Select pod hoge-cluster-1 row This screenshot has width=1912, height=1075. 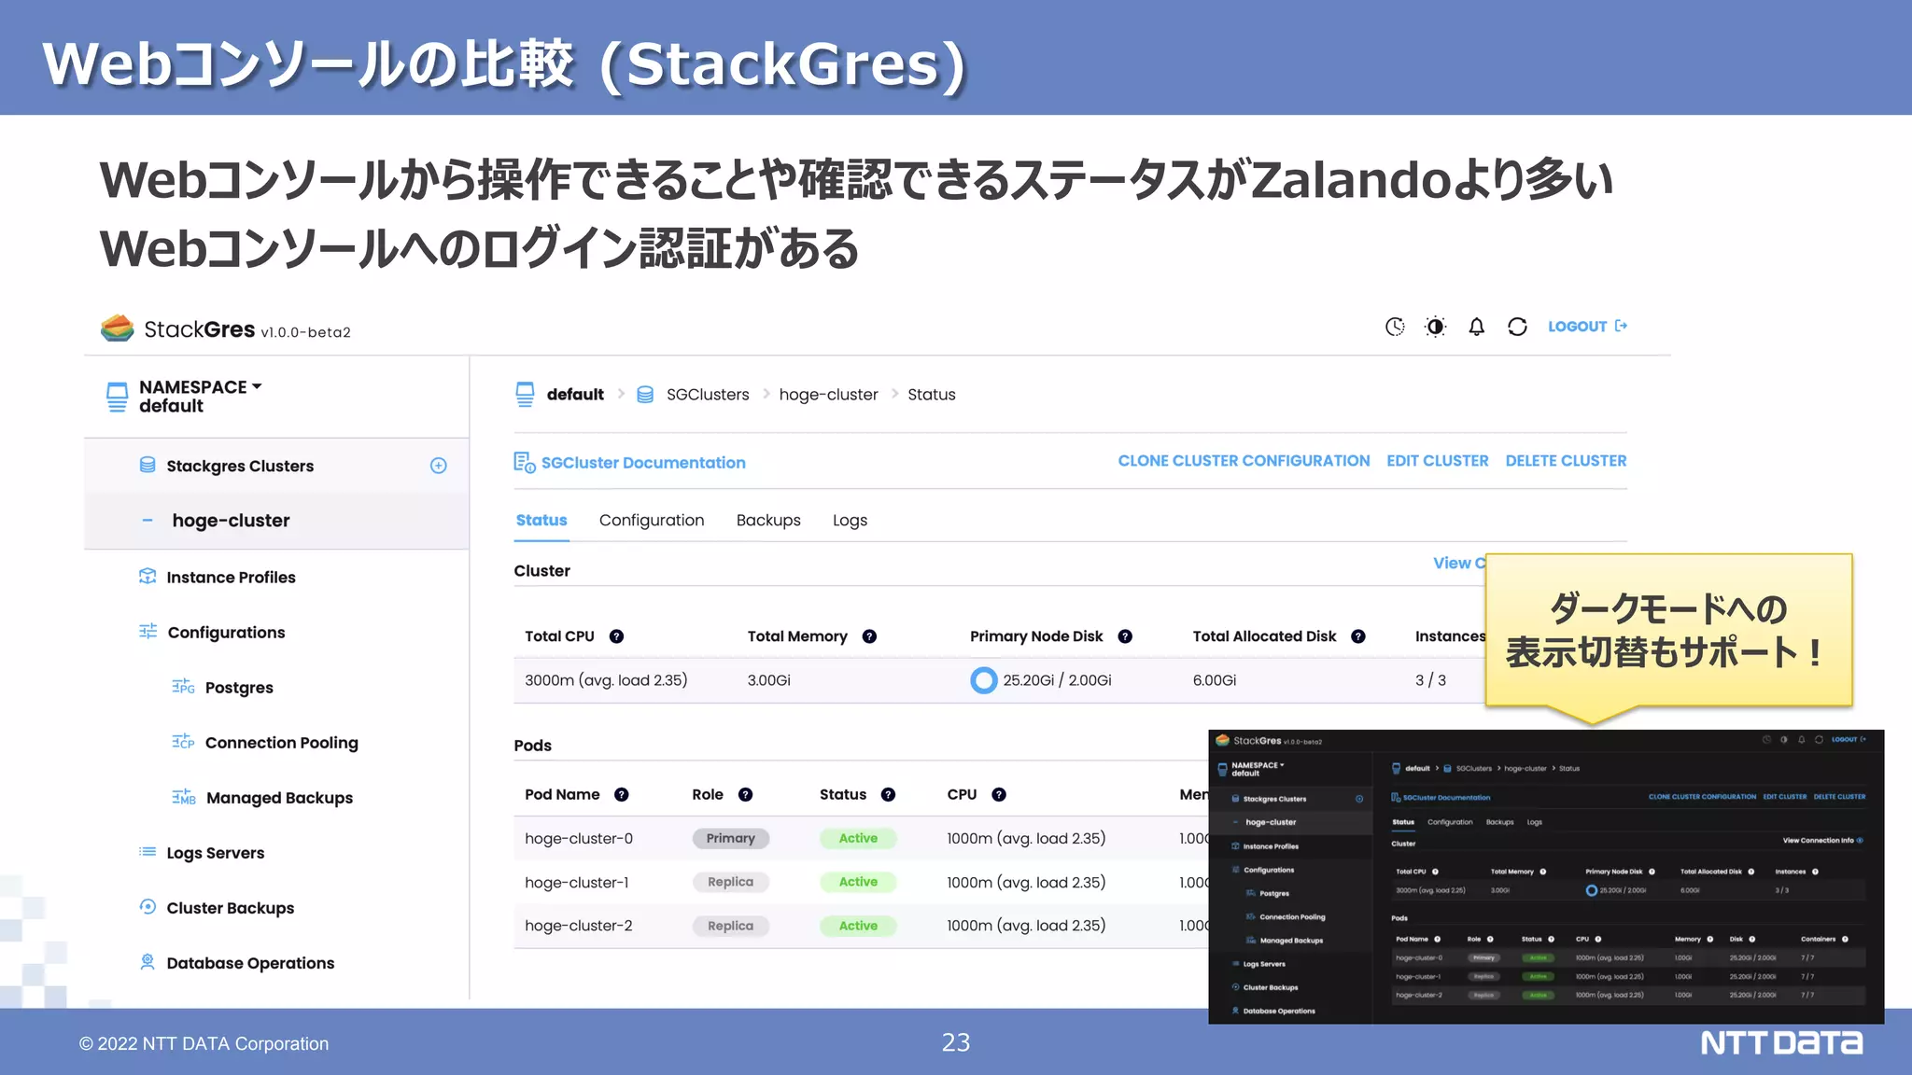[861, 882]
